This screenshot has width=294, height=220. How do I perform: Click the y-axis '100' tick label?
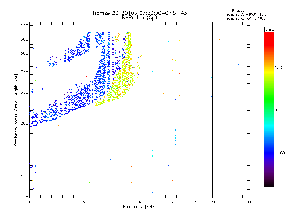coord(24,176)
